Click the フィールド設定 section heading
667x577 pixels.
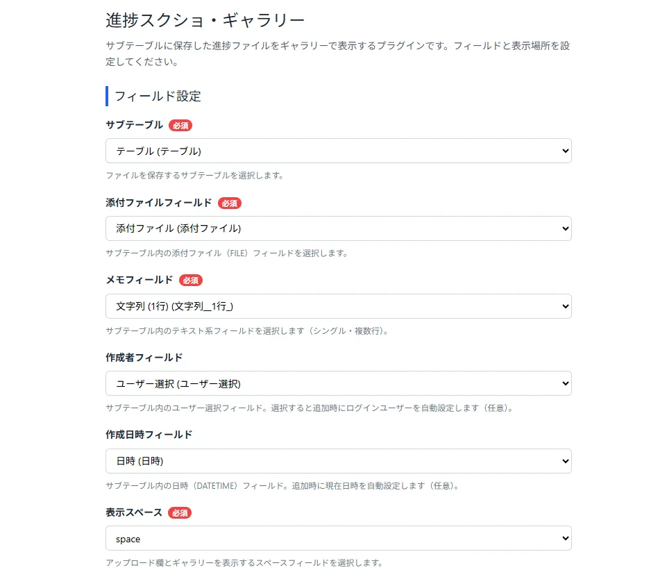pos(158,97)
